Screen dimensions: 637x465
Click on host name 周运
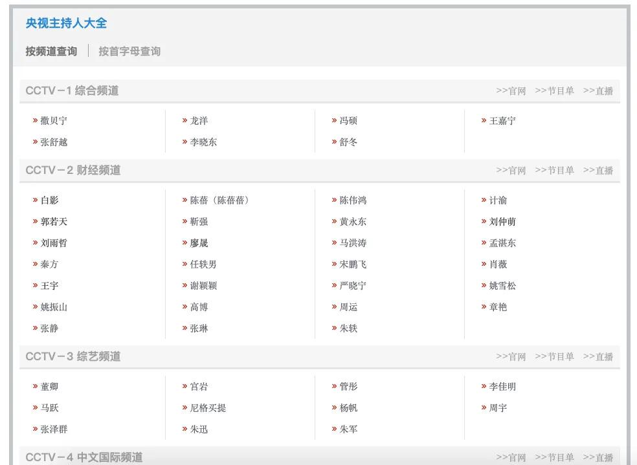[x=348, y=307]
